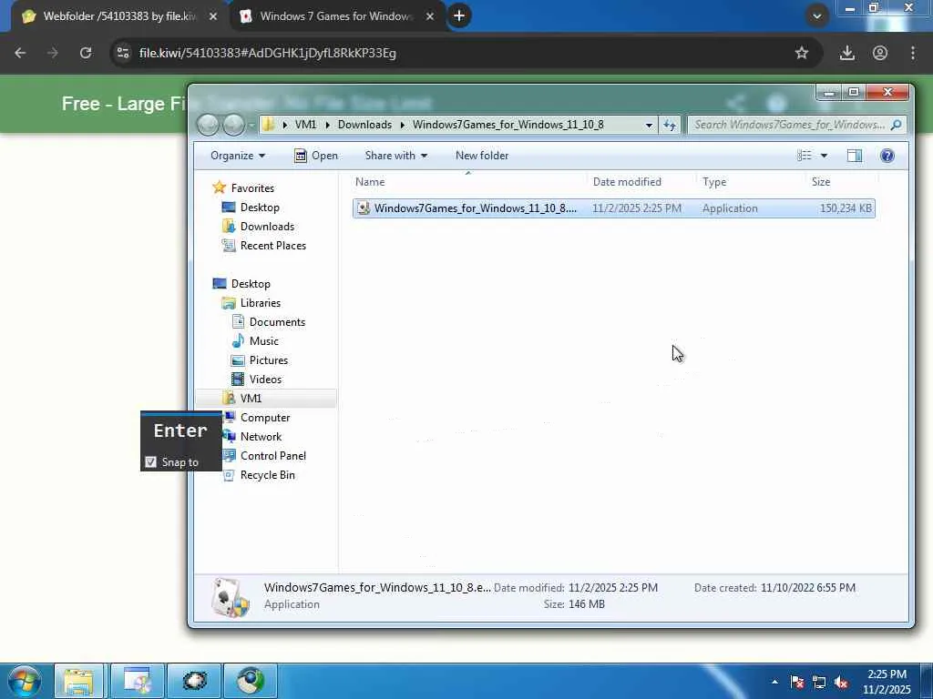Viewport: 933px width, 699px height.
Task: Click Explorer back navigation button
Action: (208, 125)
